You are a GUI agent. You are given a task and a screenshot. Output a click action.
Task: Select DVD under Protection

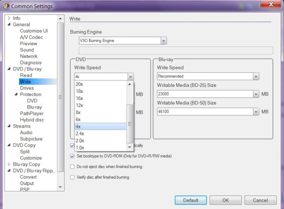click(x=32, y=101)
